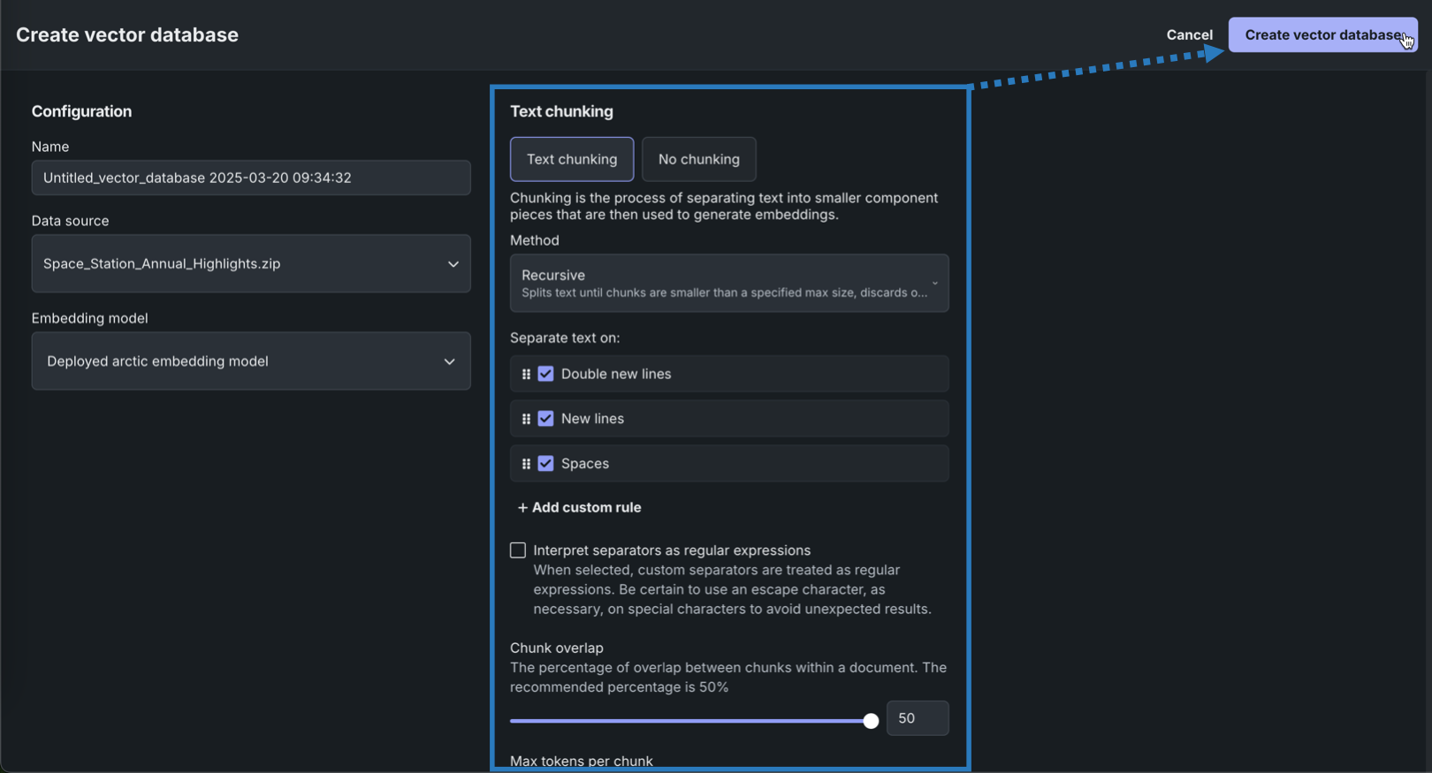1432x773 pixels.
Task: Expand the Embedding model dropdown
Action: pos(251,361)
